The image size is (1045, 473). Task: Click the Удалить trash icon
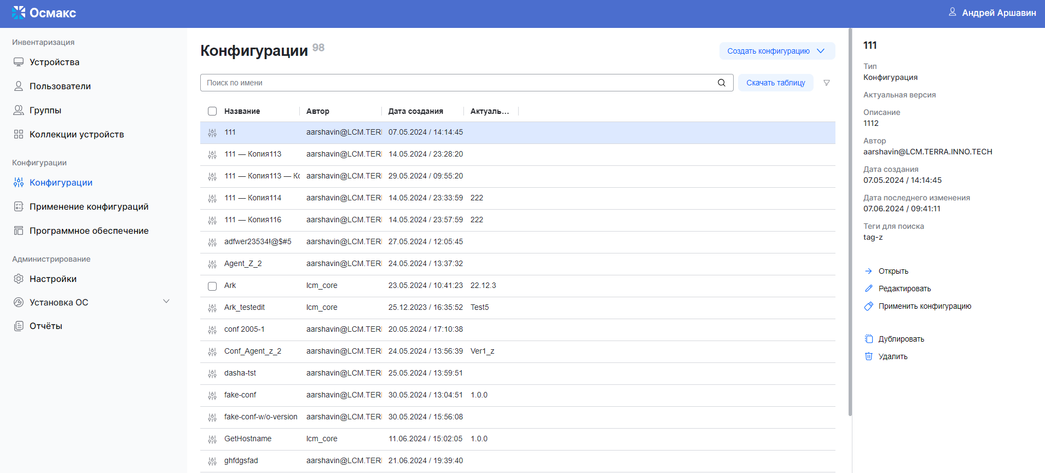(x=868, y=356)
